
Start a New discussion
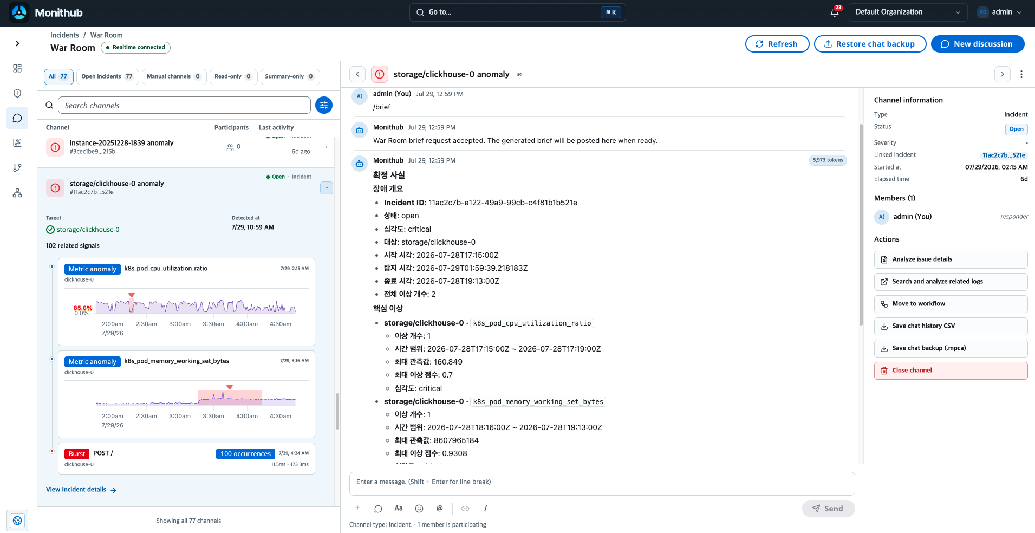[978, 44]
